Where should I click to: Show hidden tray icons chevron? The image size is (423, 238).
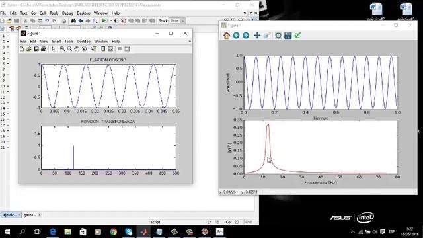coord(353,232)
